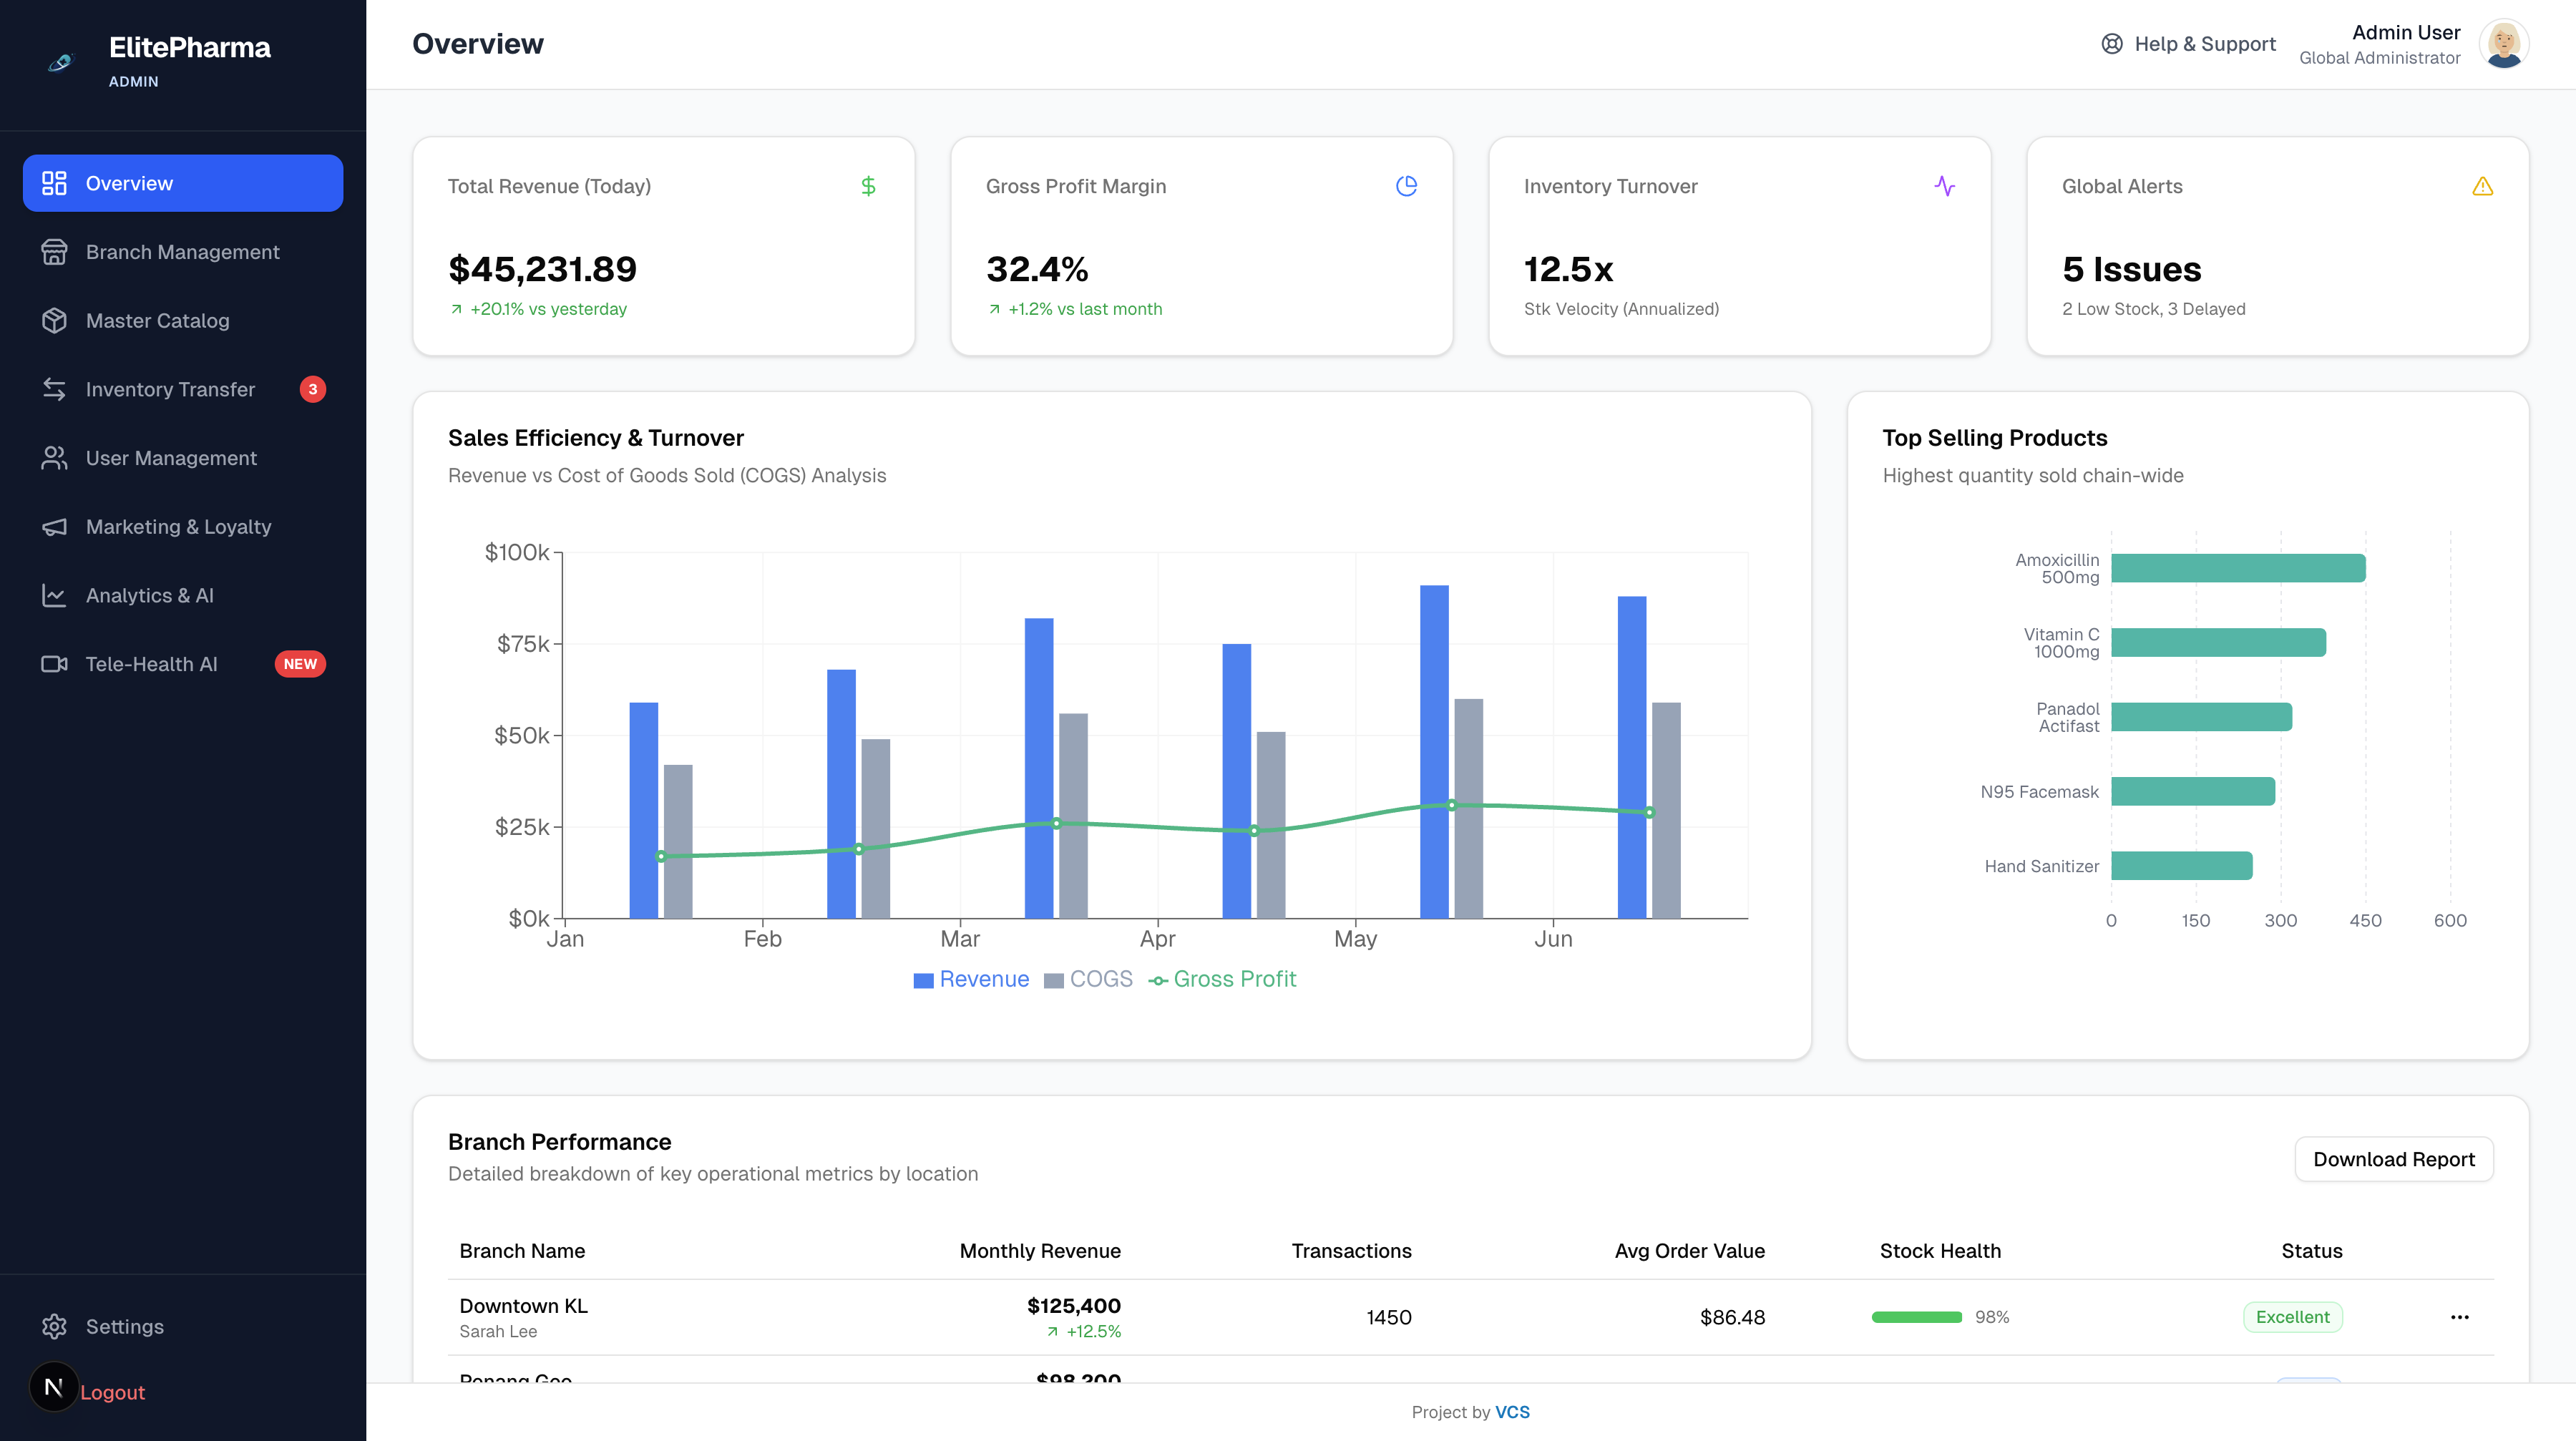Click the activity icon on Inventory Turnover card
Image resolution: width=2576 pixels, height=1441 pixels.
[x=1945, y=186]
